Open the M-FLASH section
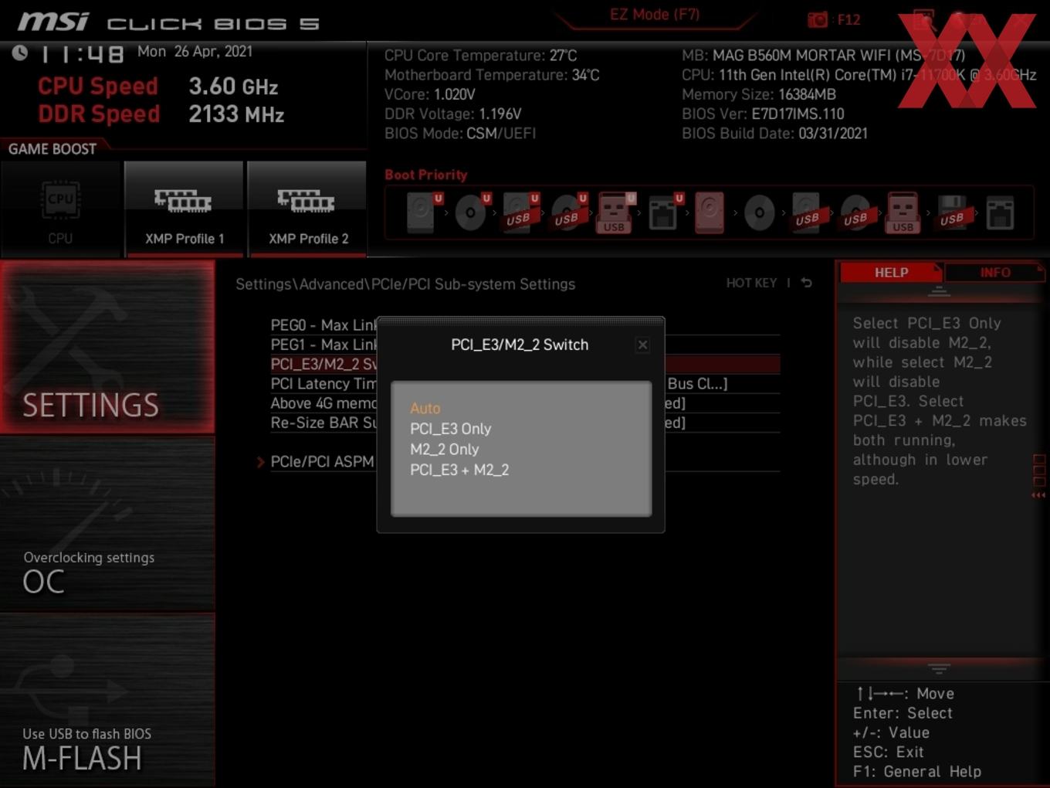Viewport: 1050px width, 788px height. point(107,701)
